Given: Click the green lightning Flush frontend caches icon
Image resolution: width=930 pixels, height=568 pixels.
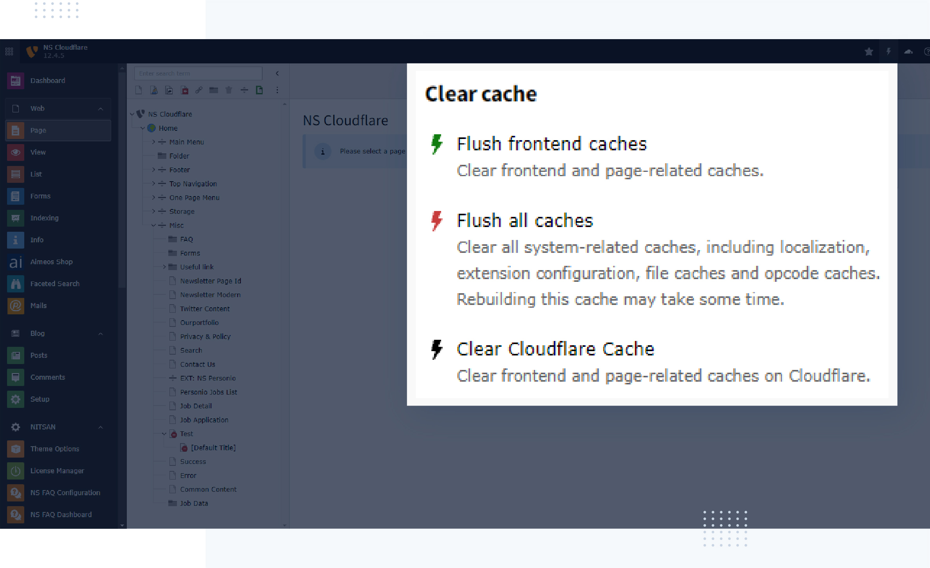Looking at the screenshot, I should click(x=436, y=144).
